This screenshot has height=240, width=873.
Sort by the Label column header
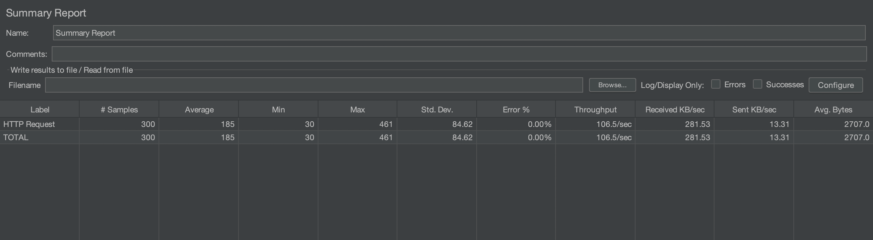click(x=40, y=110)
